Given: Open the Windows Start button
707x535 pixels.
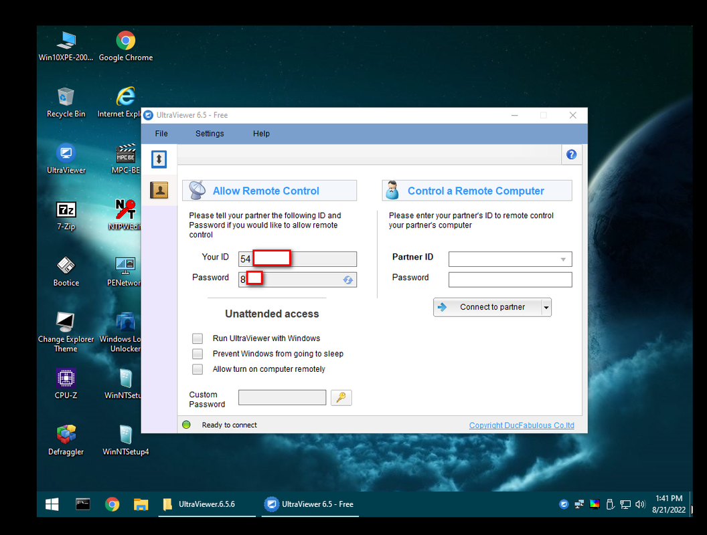Looking at the screenshot, I should (x=52, y=504).
